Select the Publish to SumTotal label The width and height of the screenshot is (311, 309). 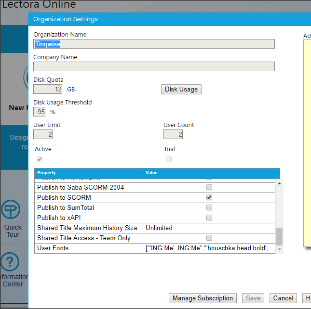(66, 207)
